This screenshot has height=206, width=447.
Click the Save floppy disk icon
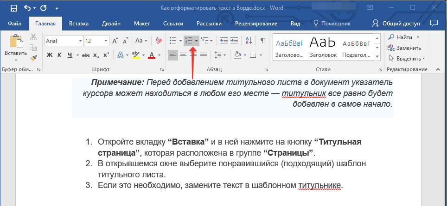tap(13, 8)
